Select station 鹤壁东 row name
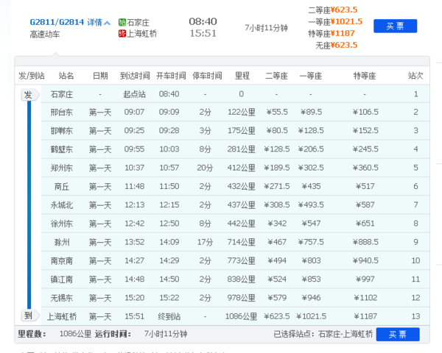This screenshot has height=353, width=442. (x=62, y=149)
